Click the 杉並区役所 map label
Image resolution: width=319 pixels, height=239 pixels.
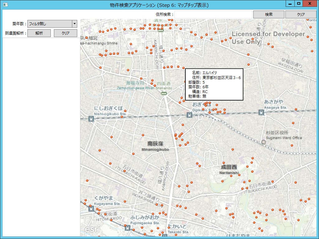click(x=277, y=133)
